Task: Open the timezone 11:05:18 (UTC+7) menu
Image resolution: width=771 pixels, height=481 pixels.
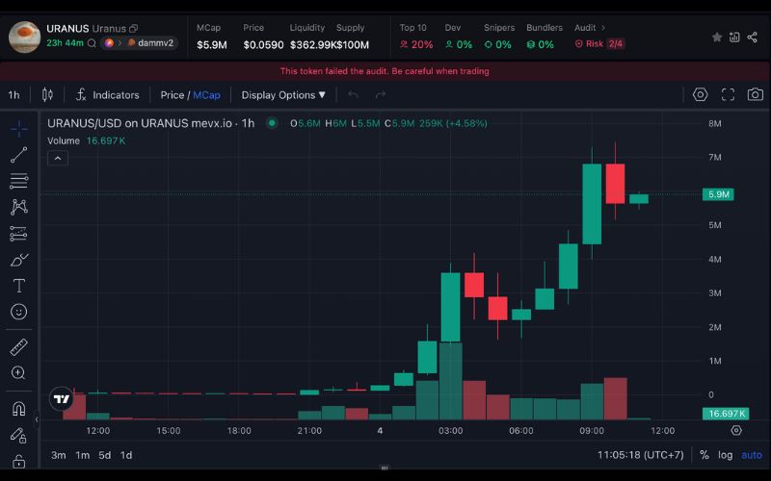Action: [640, 455]
